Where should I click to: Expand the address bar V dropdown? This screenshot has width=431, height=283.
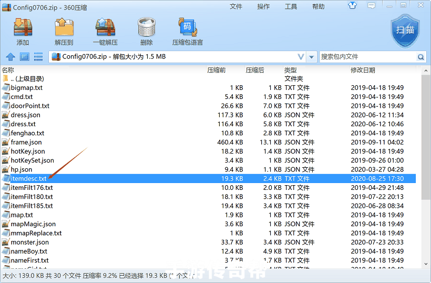301,57
